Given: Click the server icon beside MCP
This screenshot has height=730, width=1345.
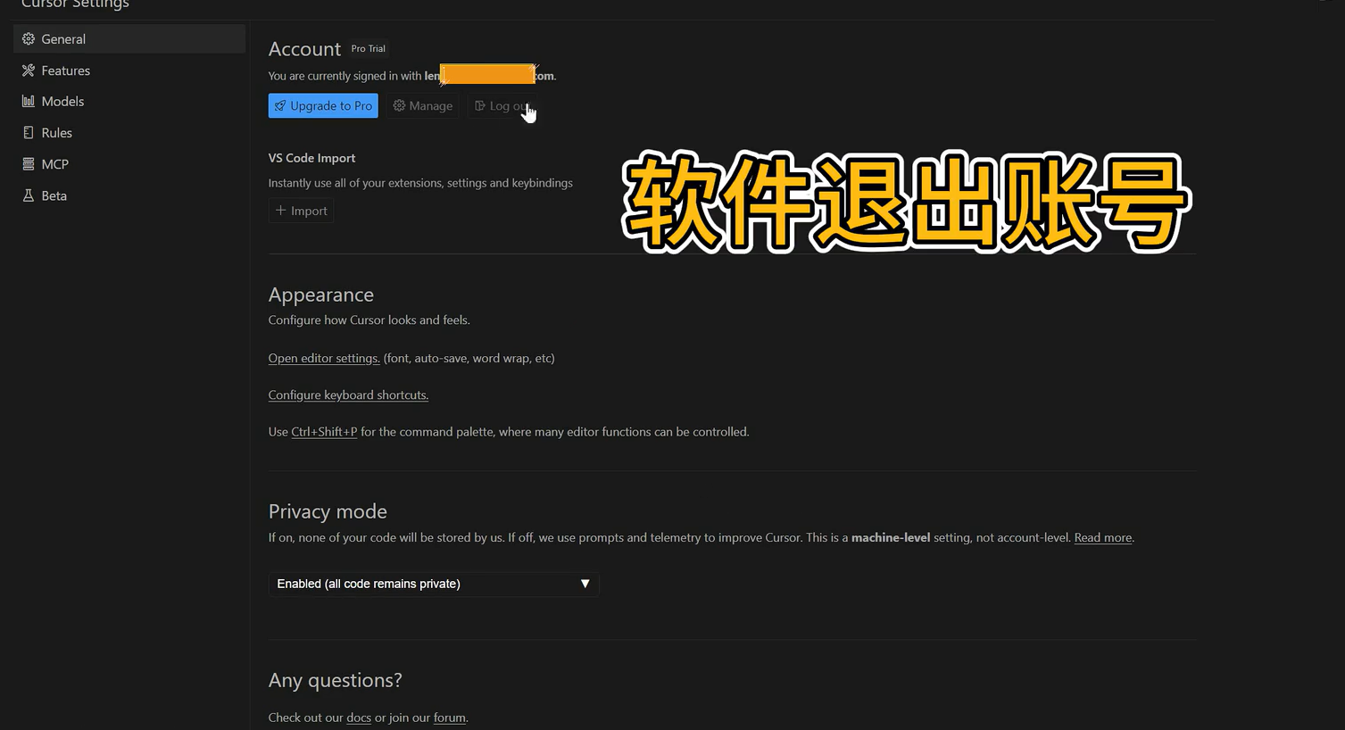Looking at the screenshot, I should coord(29,164).
